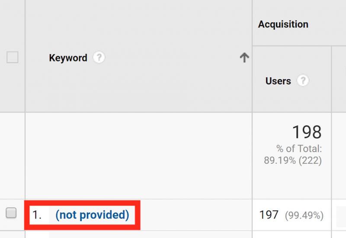Open the Keyword help question mark icon

[99, 58]
